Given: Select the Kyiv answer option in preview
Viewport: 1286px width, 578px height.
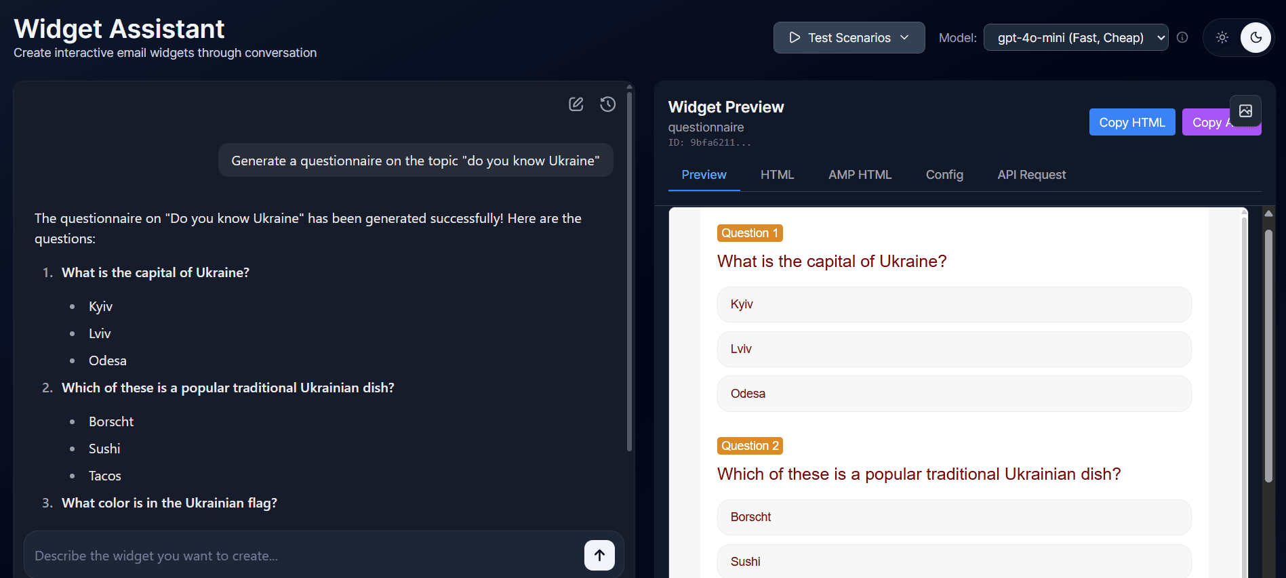Looking at the screenshot, I should coord(954,304).
